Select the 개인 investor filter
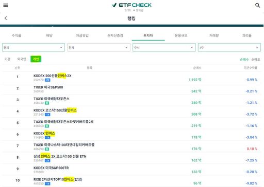Image resolution: width=264 pixels, height=187 pixels. tap(36, 59)
